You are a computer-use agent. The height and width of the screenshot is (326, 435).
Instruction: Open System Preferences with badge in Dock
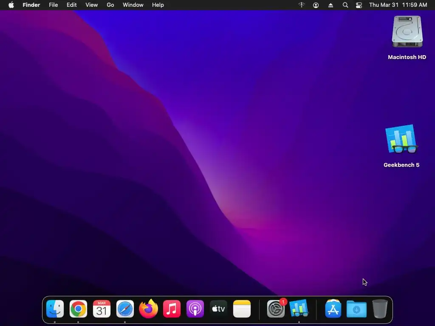click(x=276, y=309)
